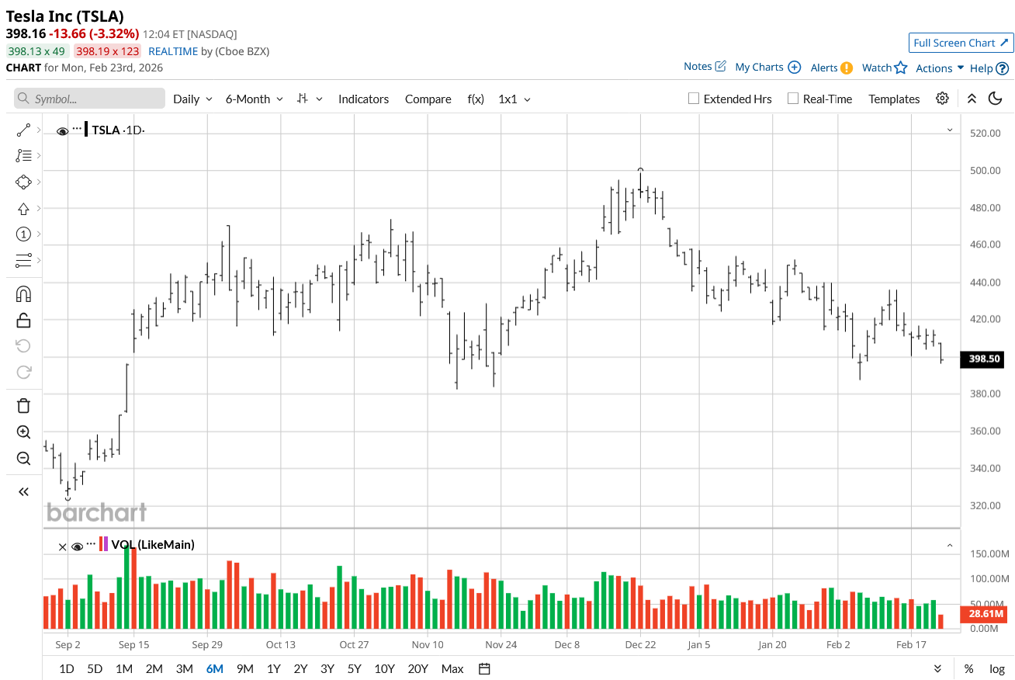This screenshot has width=1015, height=680.
Task: Enable the Extended Hrs checkbox
Action: [694, 99]
